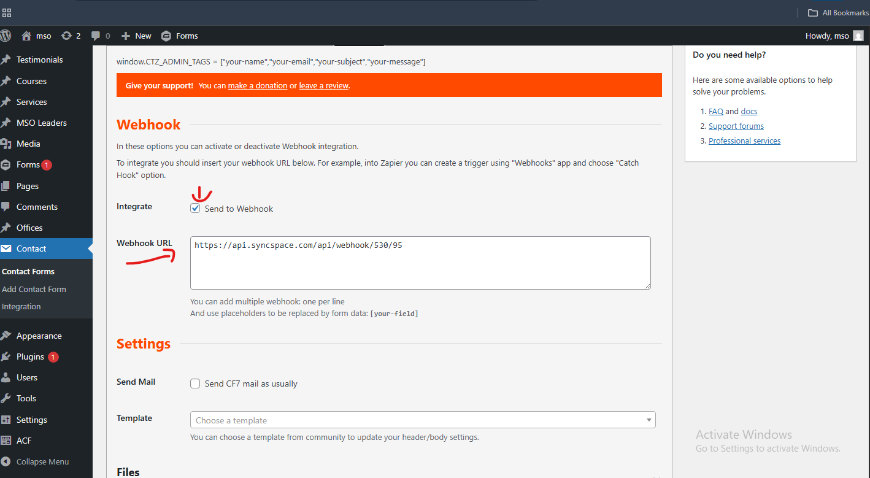This screenshot has height=478, width=870.
Task: Click inside the Webhook URL text area
Action: 420,264
